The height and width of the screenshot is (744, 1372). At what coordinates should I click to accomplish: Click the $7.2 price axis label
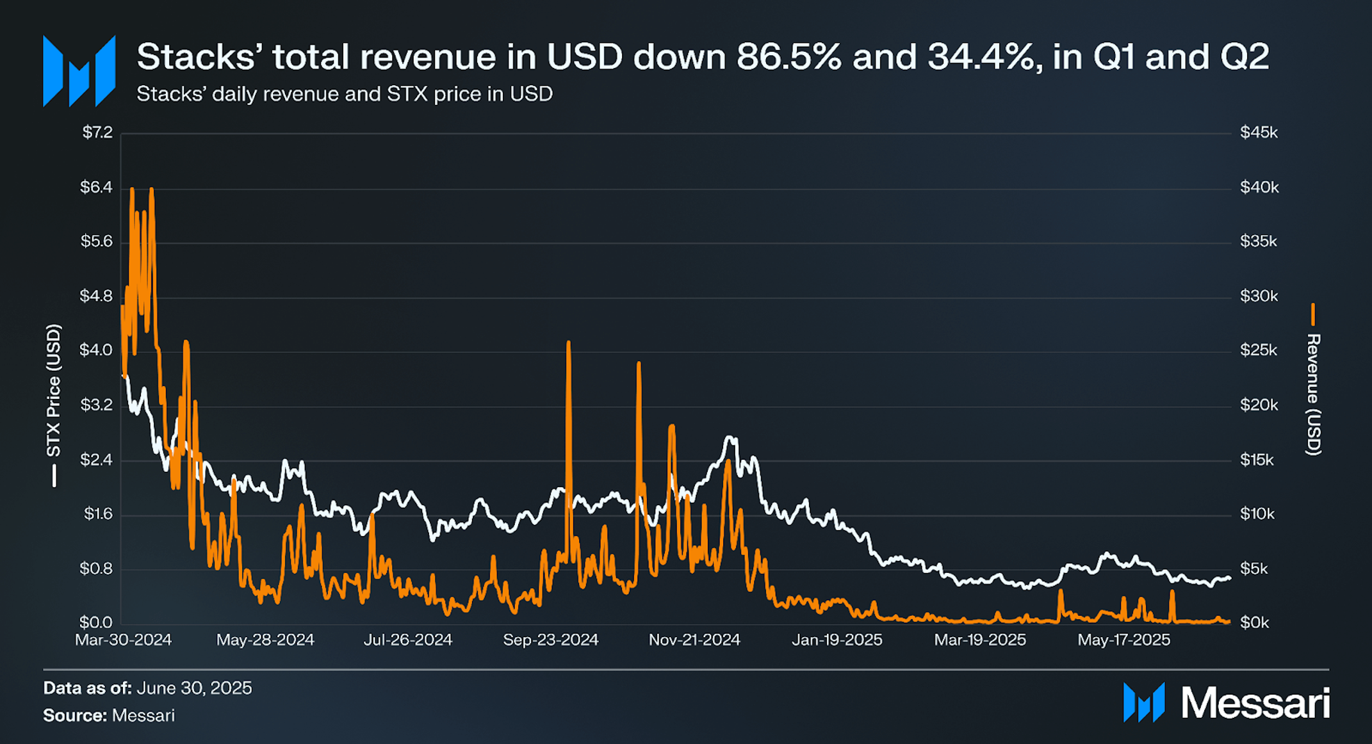click(97, 133)
